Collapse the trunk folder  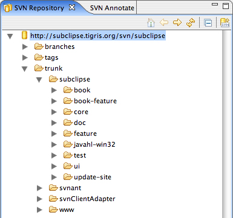[x=25, y=69]
